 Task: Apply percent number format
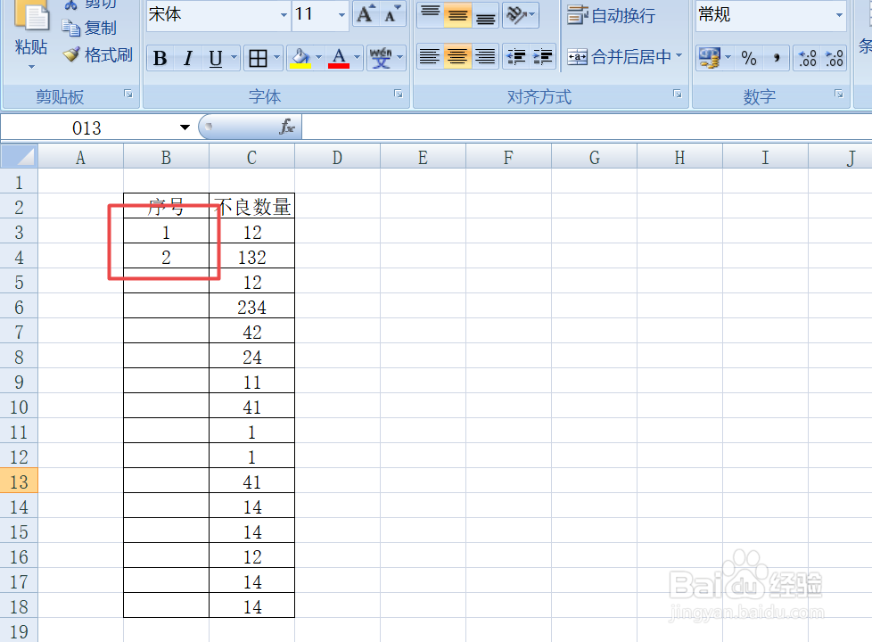[750, 59]
